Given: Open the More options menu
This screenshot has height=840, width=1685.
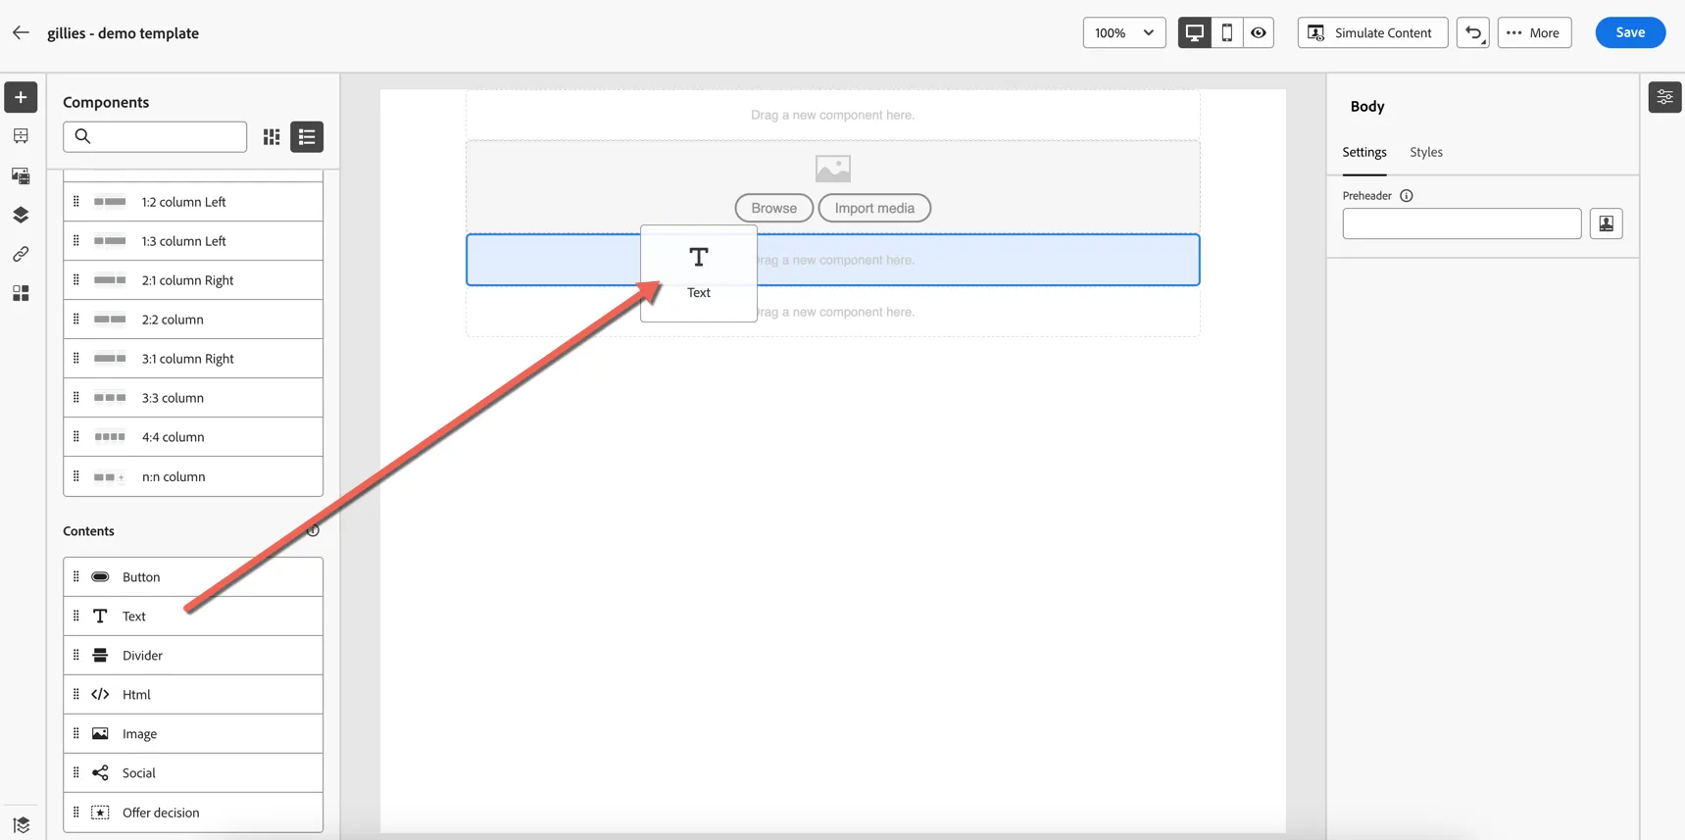Looking at the screenshot, I should tap(1534, 32).
